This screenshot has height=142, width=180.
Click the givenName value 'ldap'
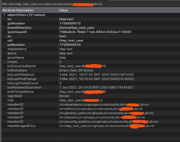pyautogui.click(x=63, y=57)
